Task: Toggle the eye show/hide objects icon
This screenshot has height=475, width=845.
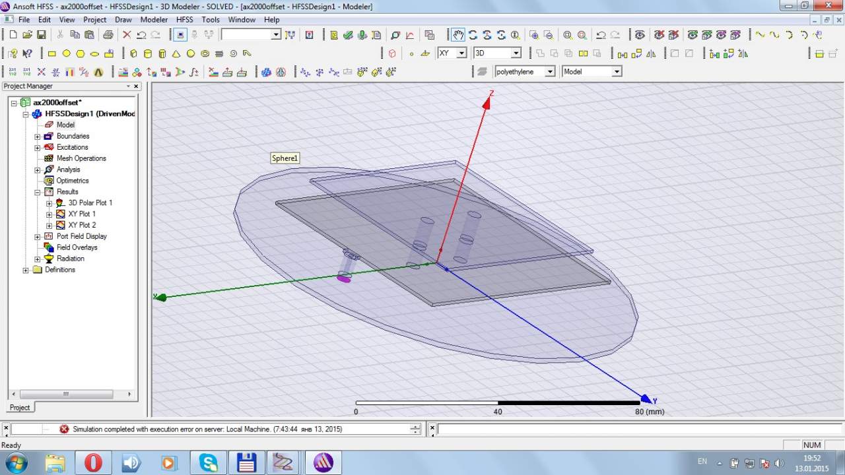Action: coord(640,35)
